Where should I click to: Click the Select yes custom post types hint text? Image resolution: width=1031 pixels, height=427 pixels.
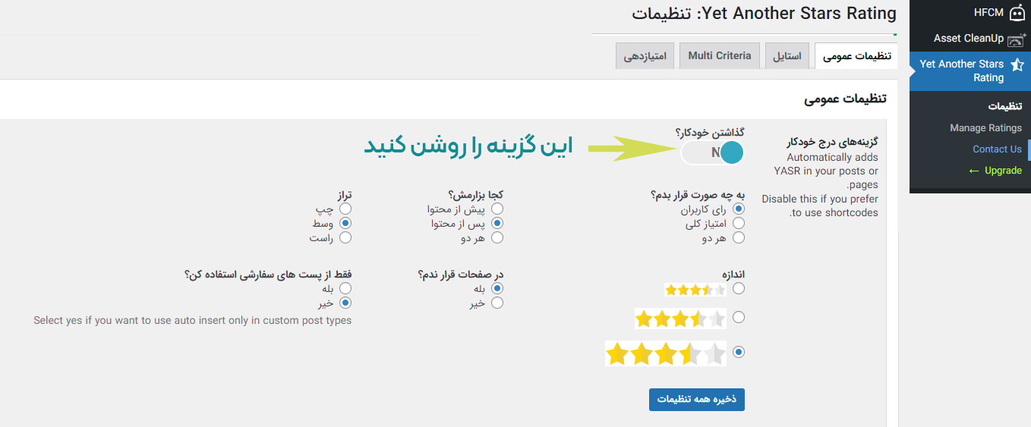[x=193, y=320]
